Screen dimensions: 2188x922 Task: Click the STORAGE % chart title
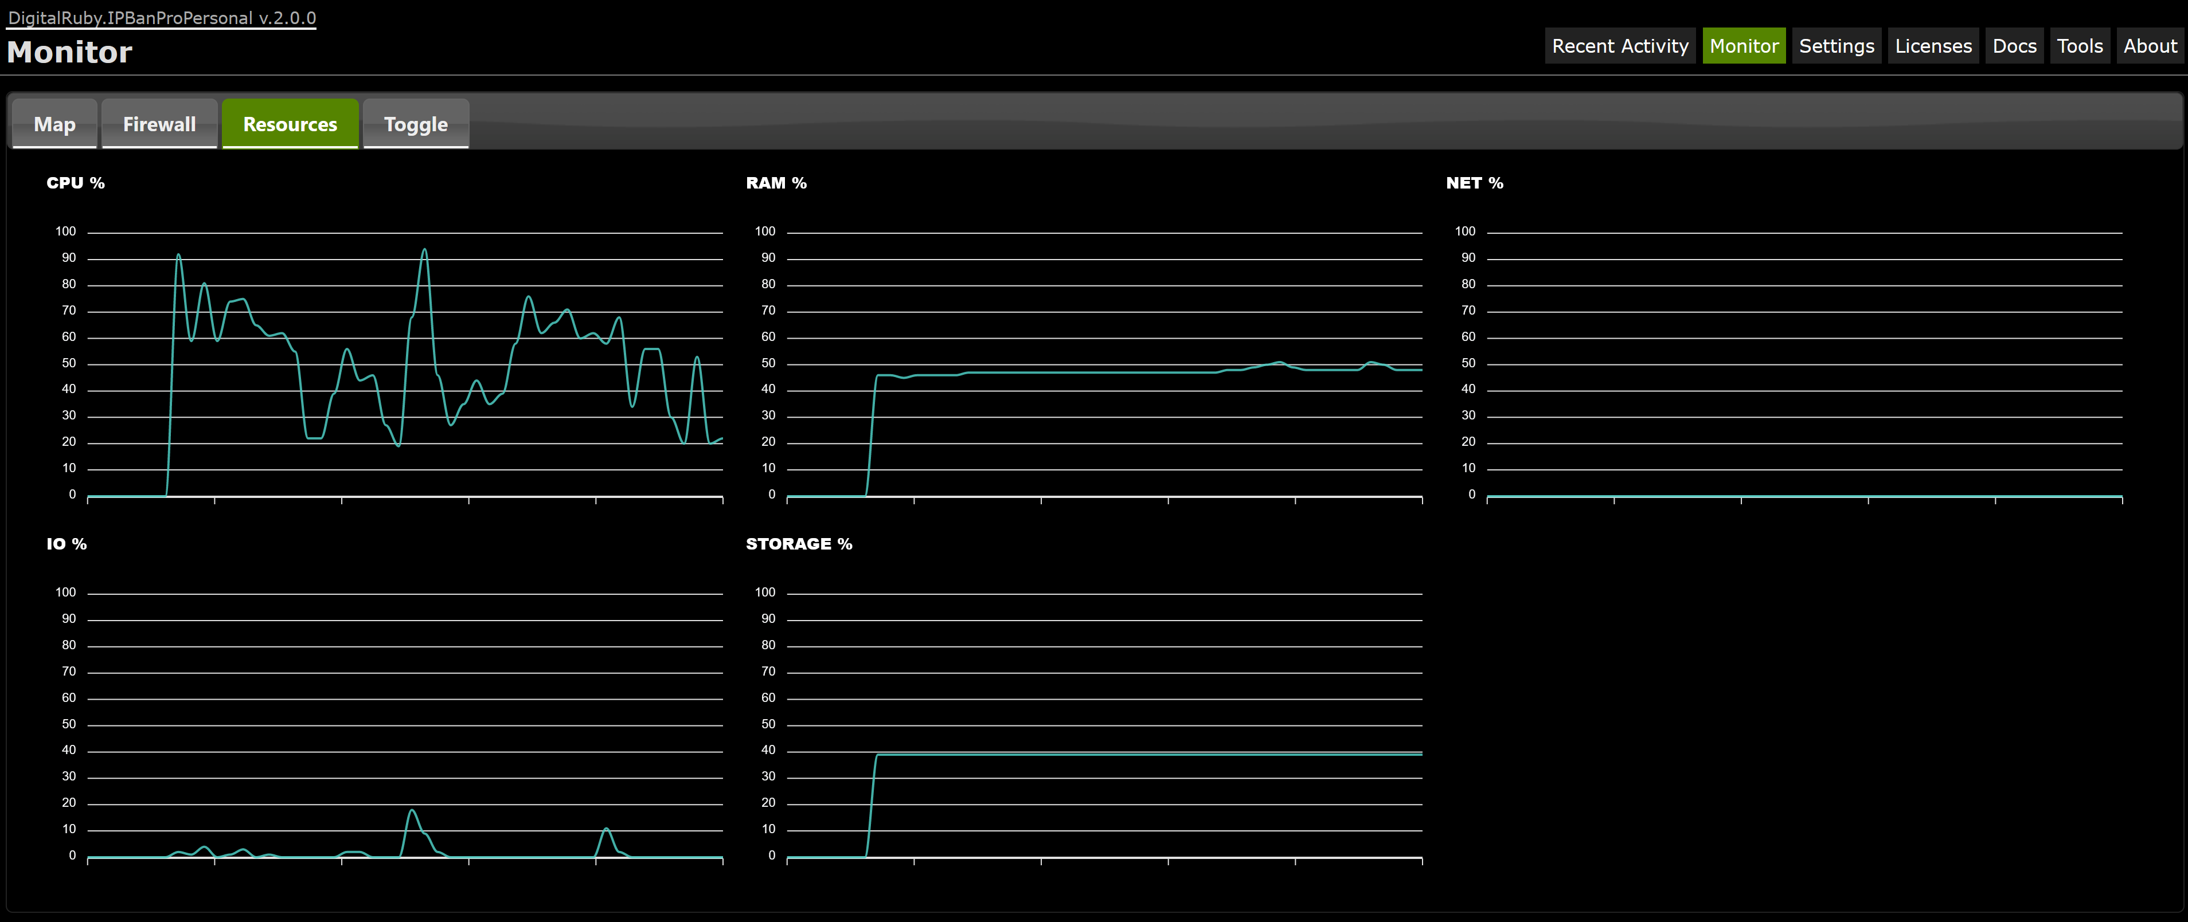pos(798,543)
